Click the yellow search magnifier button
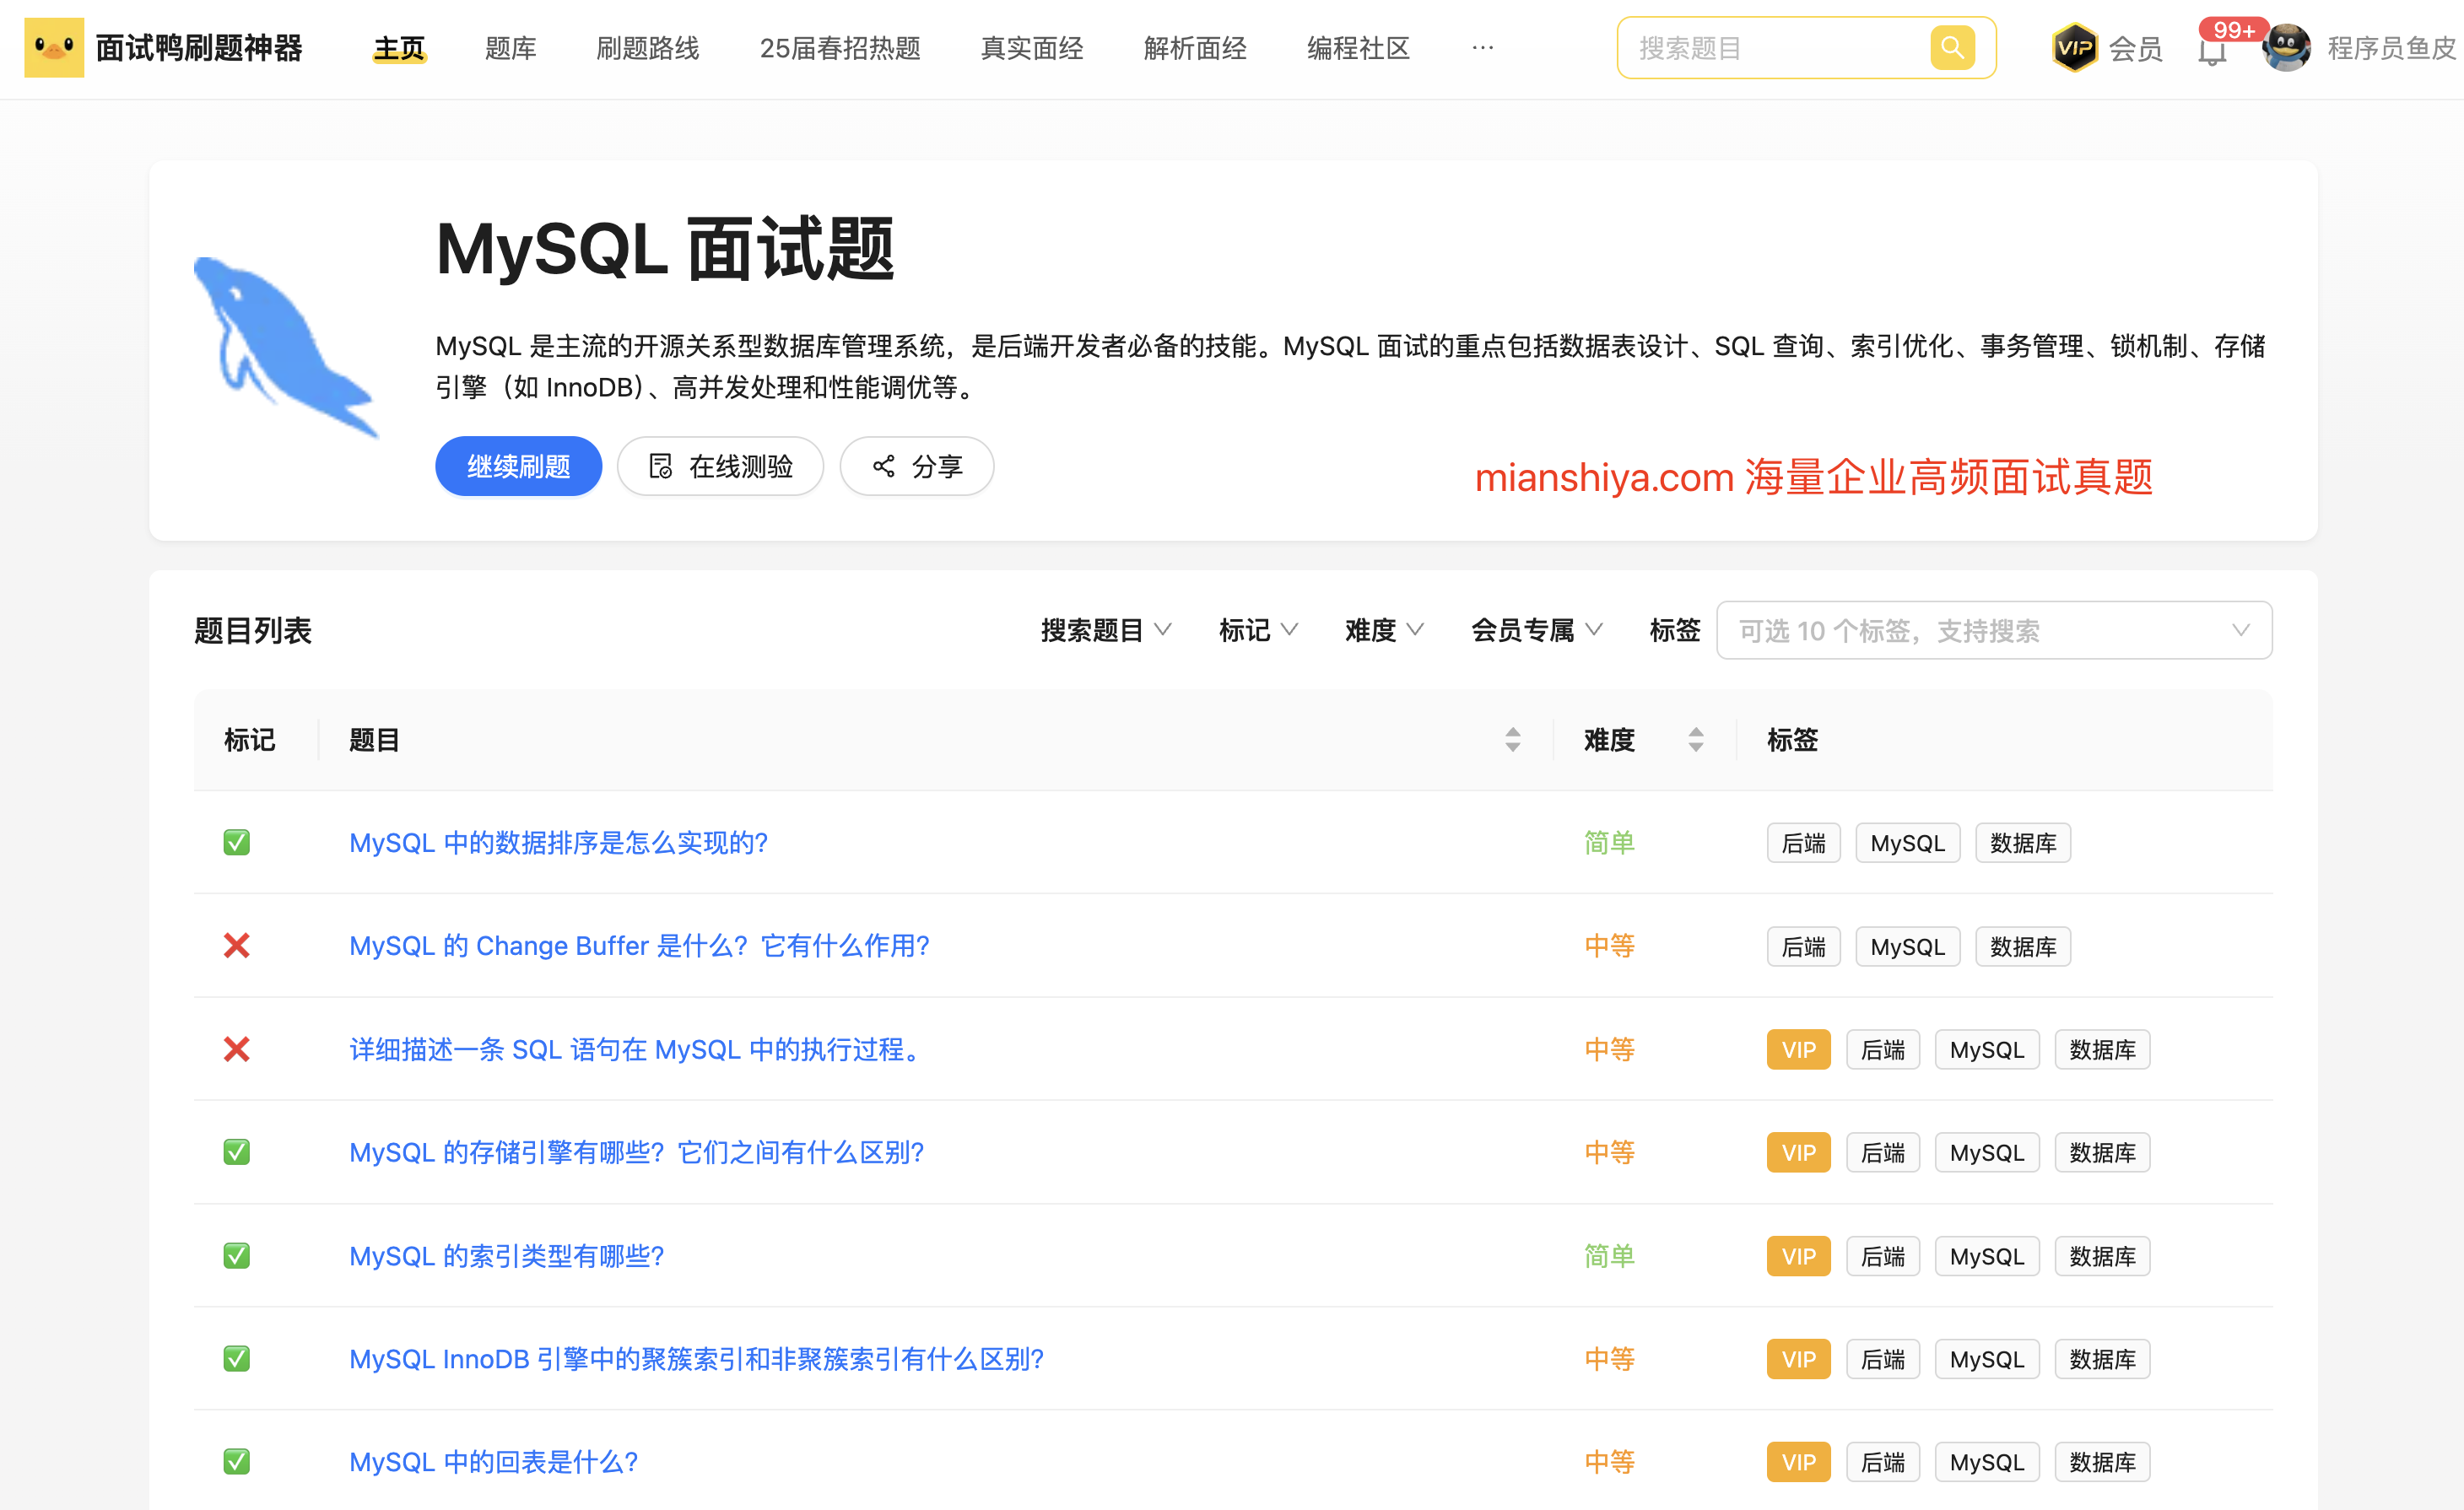The image size is (2464, 1510). pos(1951,48)
